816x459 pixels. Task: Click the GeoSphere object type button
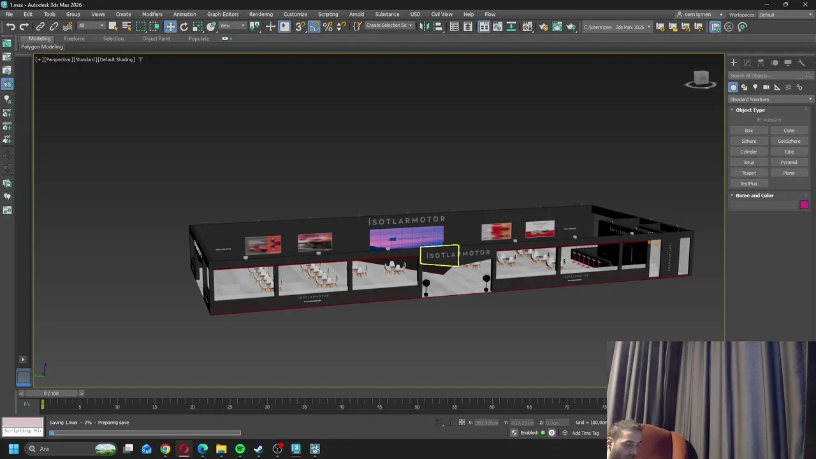point(789,141)
